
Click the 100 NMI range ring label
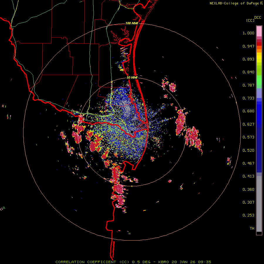pyautogui.click(x=132, y=23)
